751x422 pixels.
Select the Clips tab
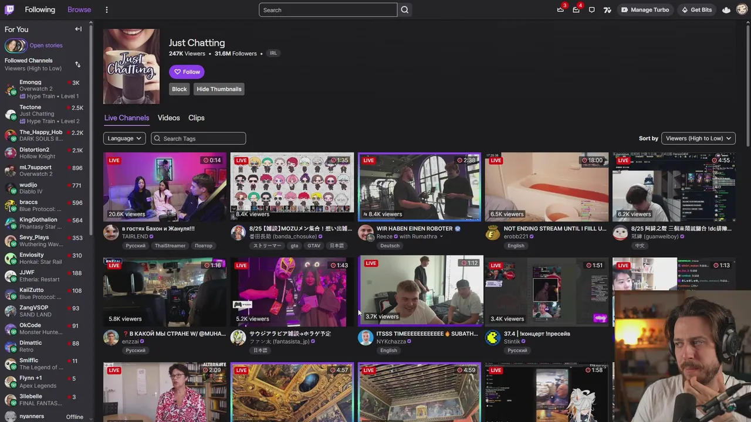(x=197, y=118)
